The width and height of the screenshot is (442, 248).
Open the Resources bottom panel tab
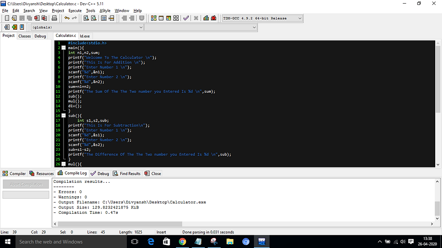[41, 173]
